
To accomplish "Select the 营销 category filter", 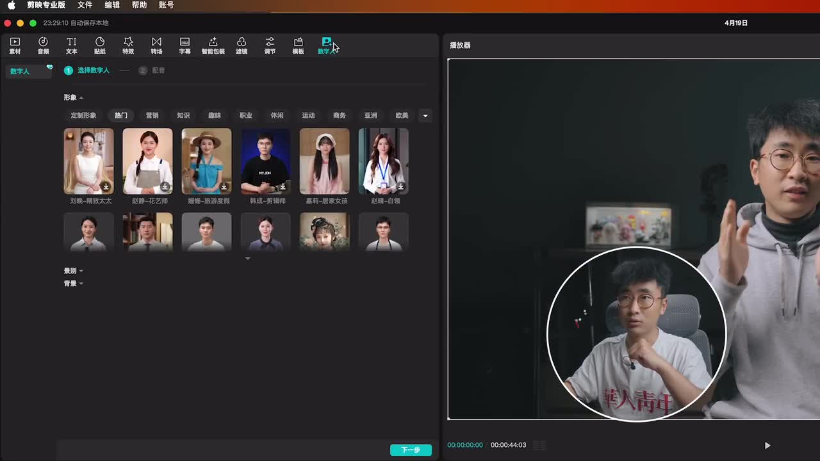I will 152,116.
